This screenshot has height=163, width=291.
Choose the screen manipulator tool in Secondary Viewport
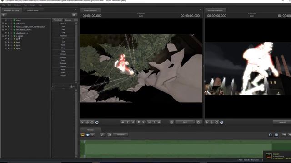coord(221,122)
